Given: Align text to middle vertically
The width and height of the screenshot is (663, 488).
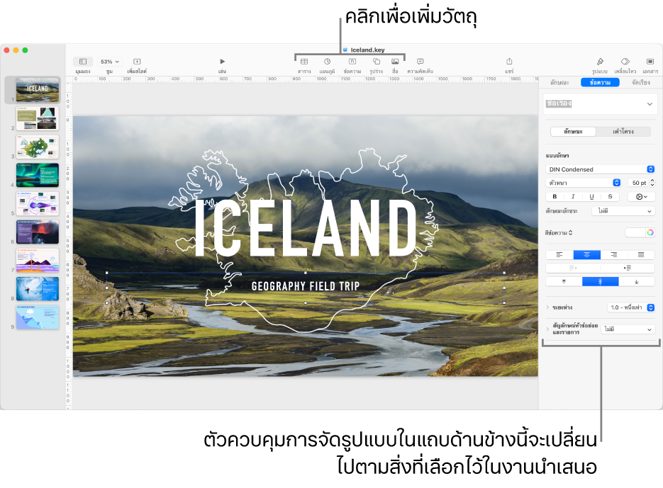Looking at the screenshot, I should point(601,282).
